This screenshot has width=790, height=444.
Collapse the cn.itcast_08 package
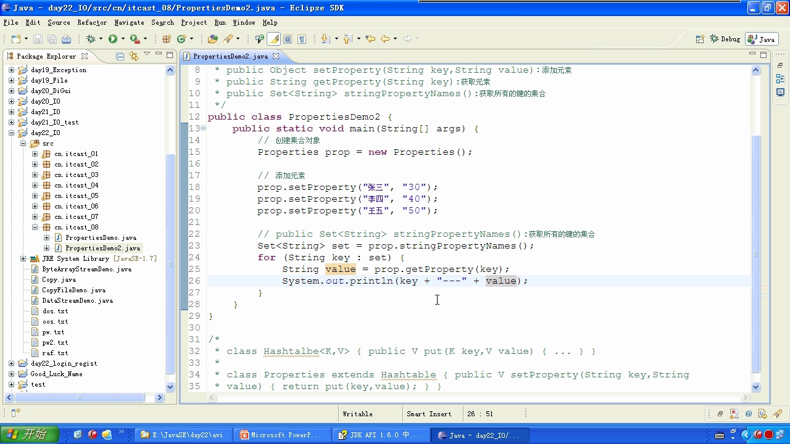pos(35,227)
